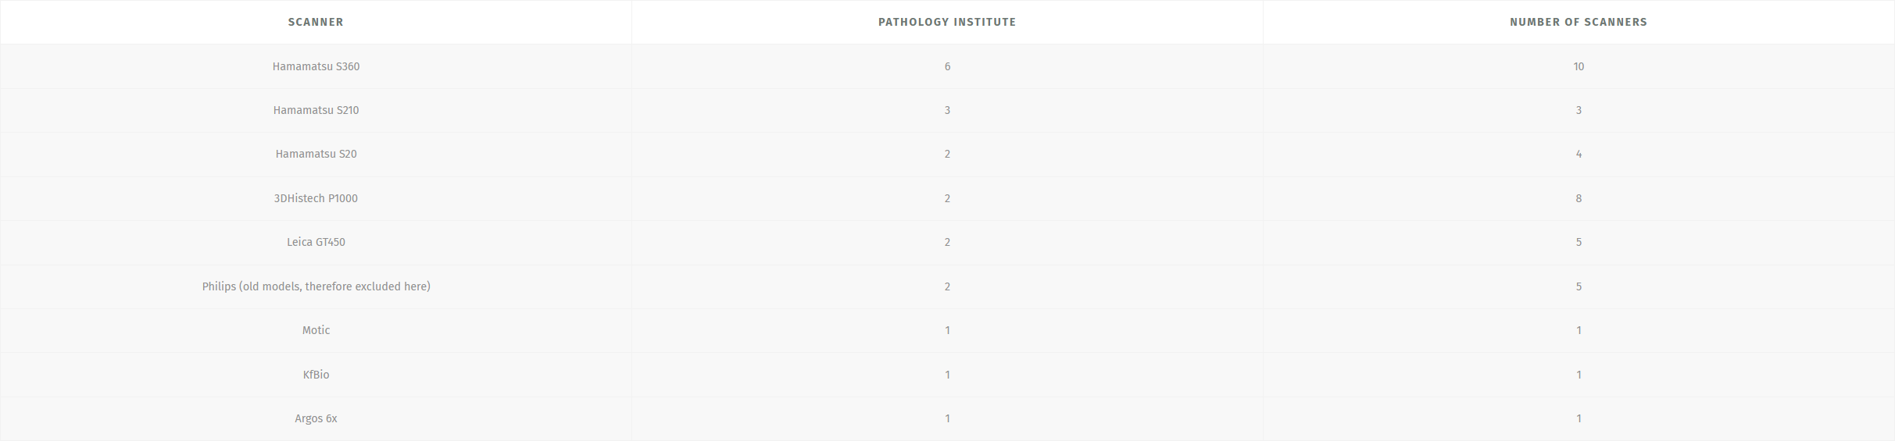Select pathology institute value for Hamamatsu S210
The width and height of the screenshot is (1895, 441).
coord(947,110)
